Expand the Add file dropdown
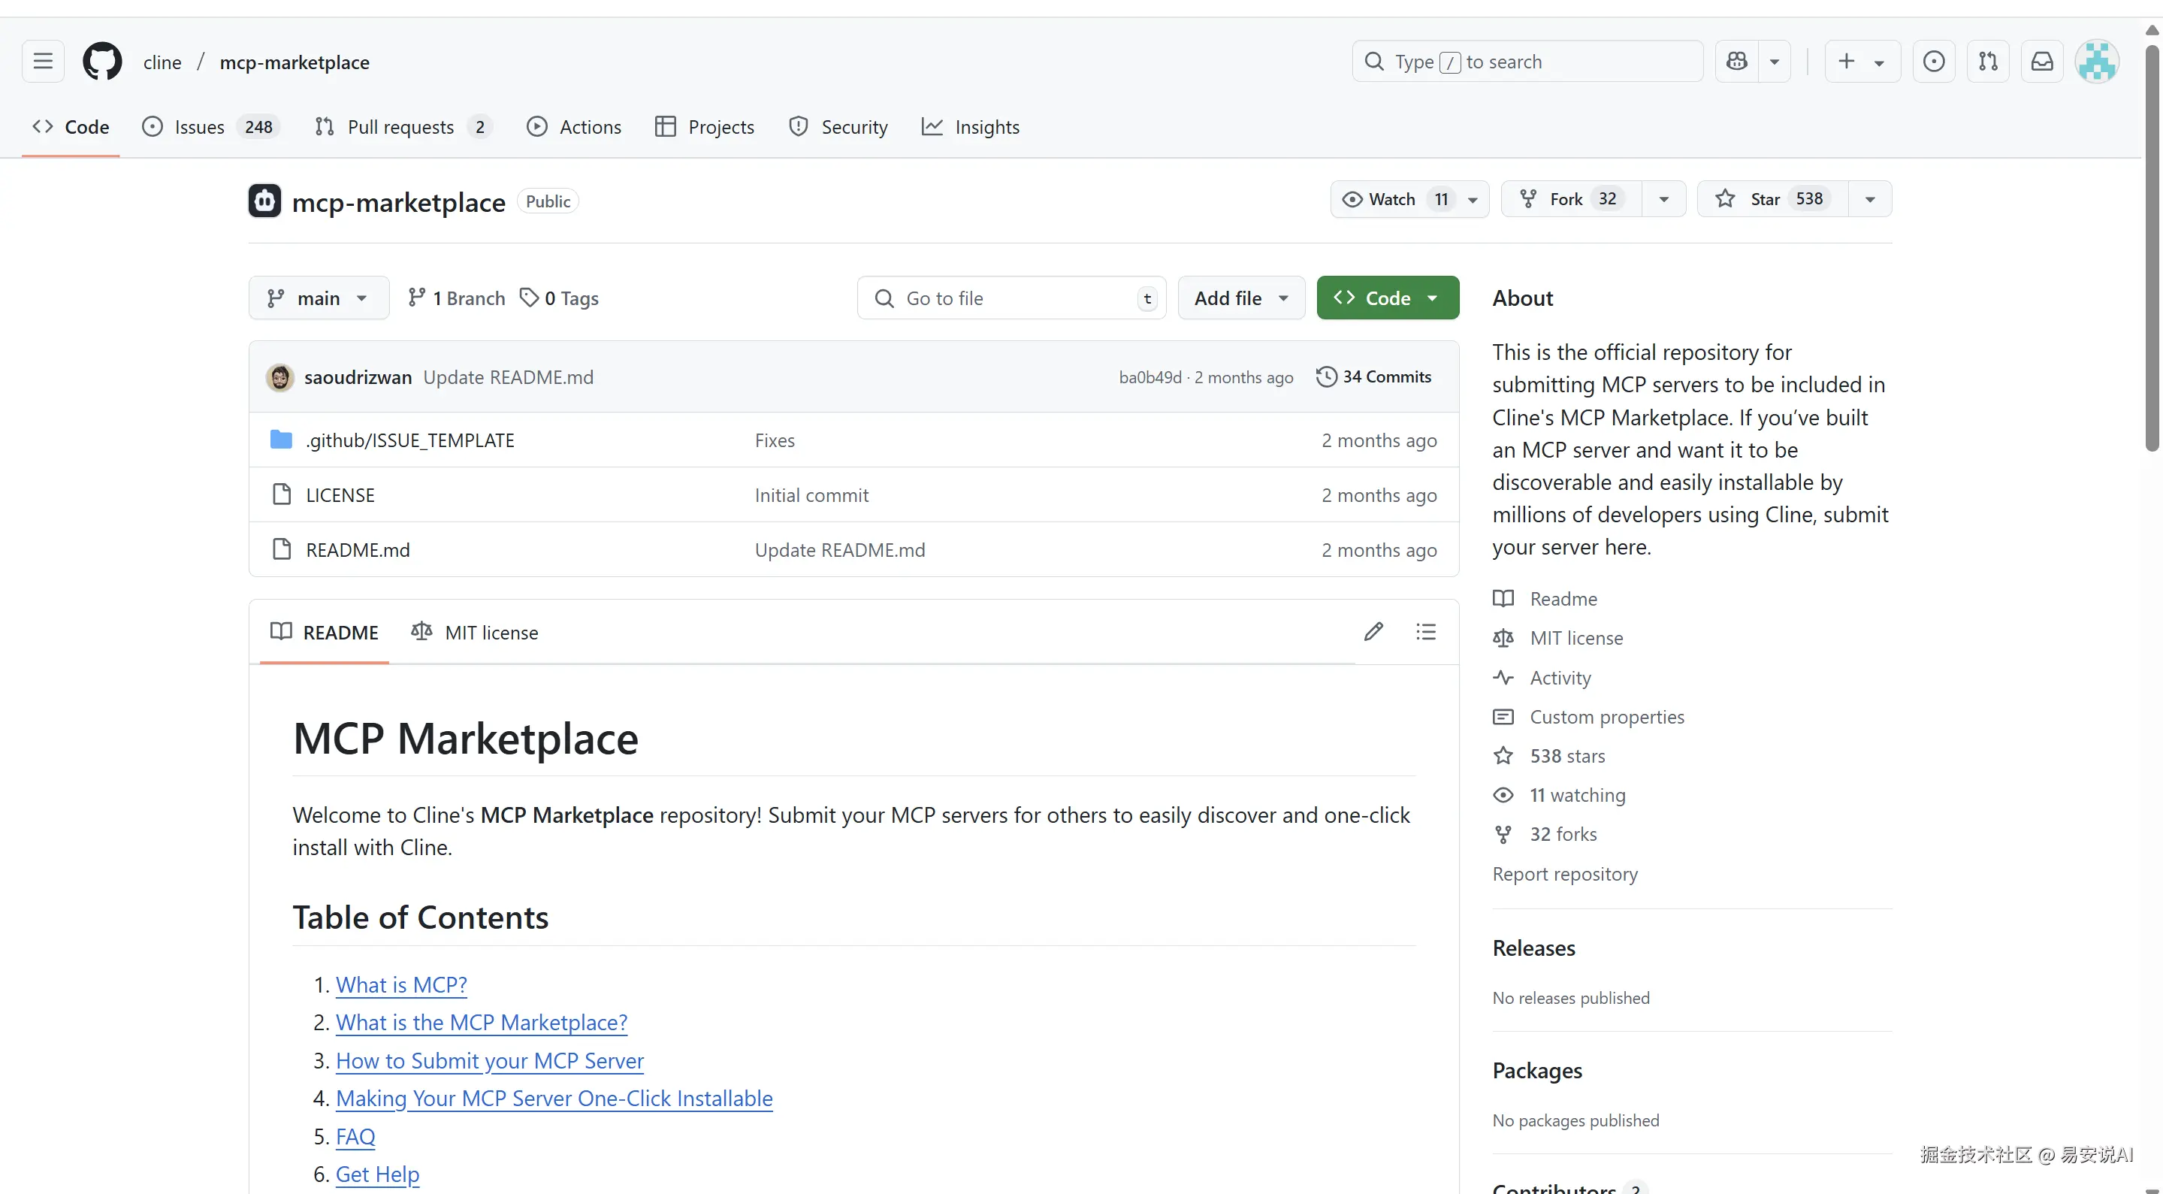 [1240, 298]
